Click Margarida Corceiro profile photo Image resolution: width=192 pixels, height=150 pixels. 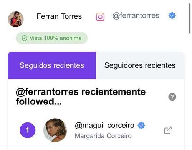(55, 130)
